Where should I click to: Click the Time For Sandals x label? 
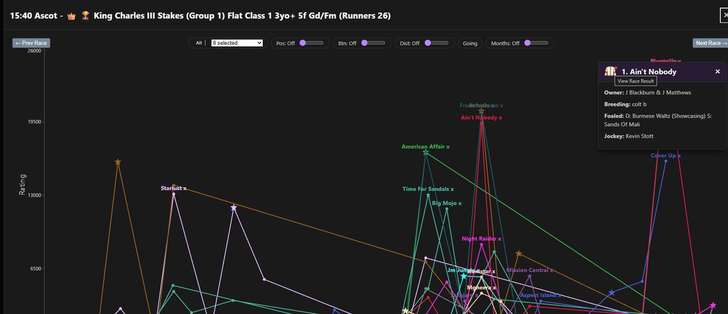pyautogui.click(x=428, y=189)
